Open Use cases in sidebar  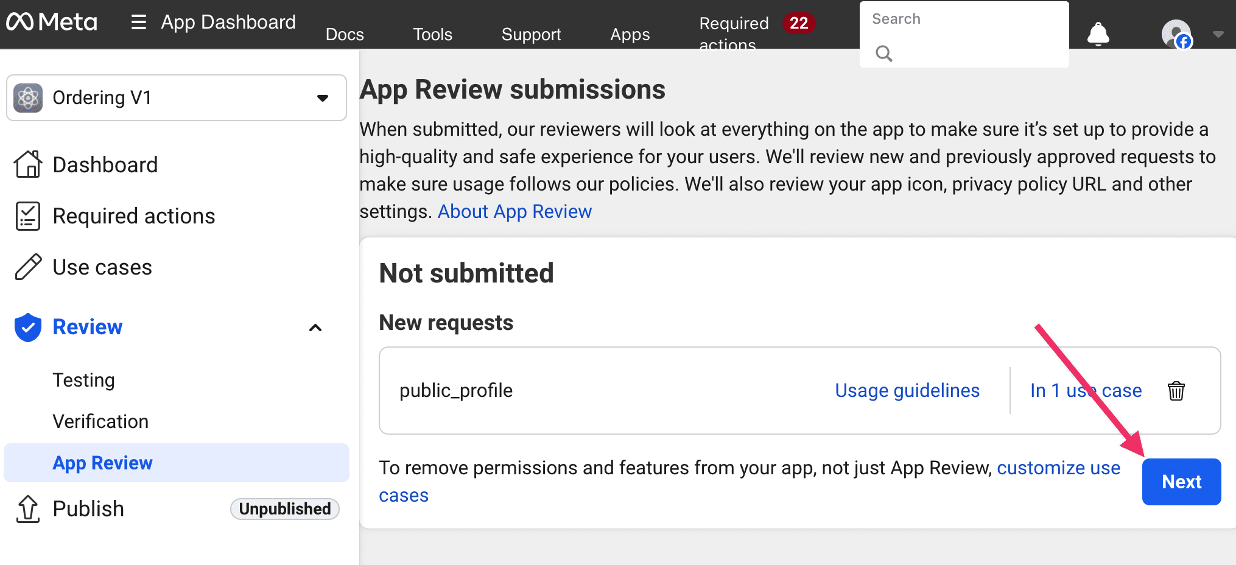pyautogui.click(x=102, y=267)
